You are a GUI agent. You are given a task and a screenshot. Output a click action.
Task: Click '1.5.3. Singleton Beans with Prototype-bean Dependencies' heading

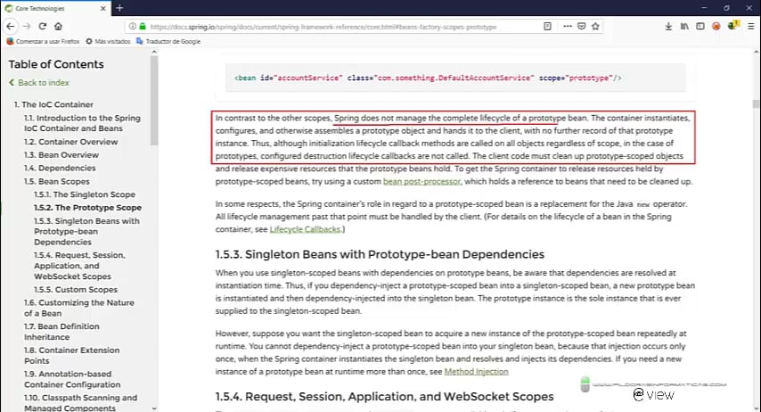[x=380, y=254]
